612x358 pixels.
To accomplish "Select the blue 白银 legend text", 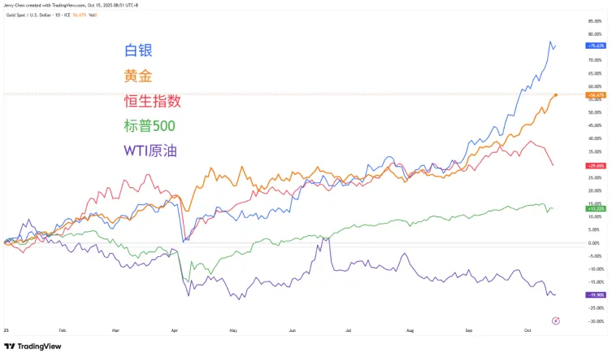I will [x=138, y=50].
